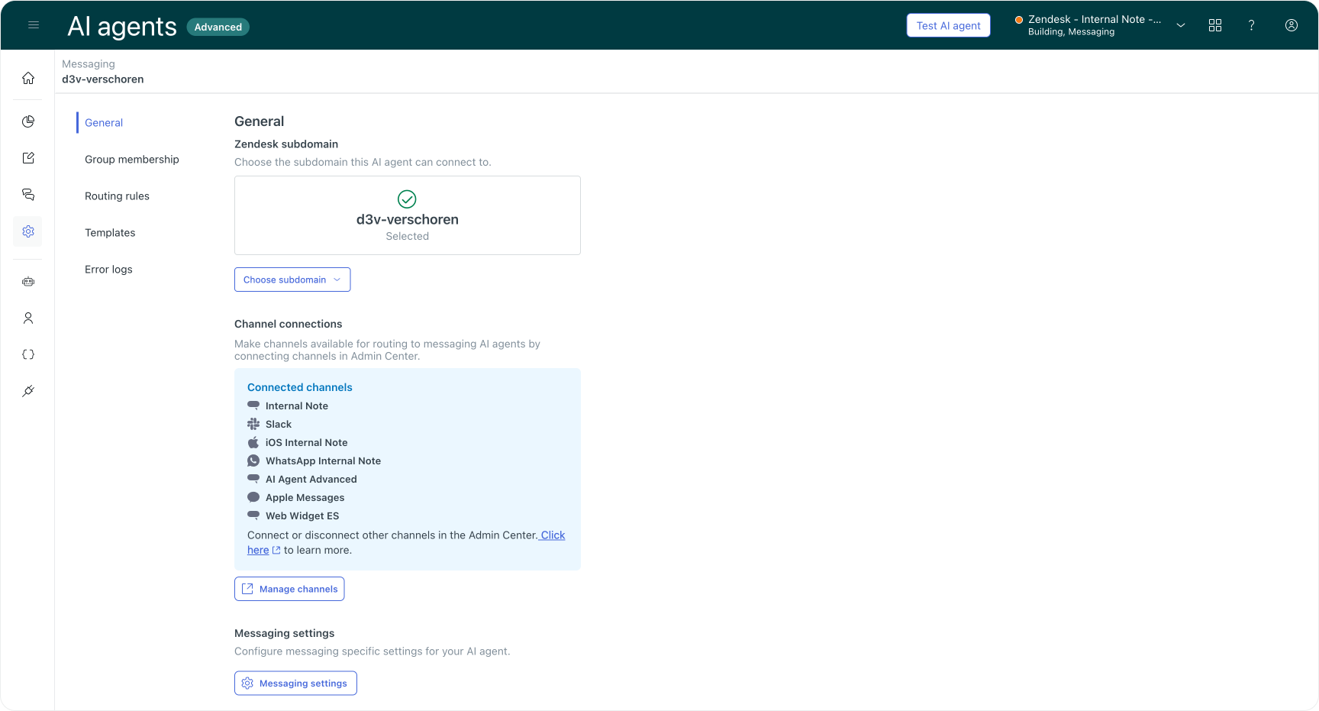
Task: Open the user profile sidebar icon
Action: pos(28,318)
